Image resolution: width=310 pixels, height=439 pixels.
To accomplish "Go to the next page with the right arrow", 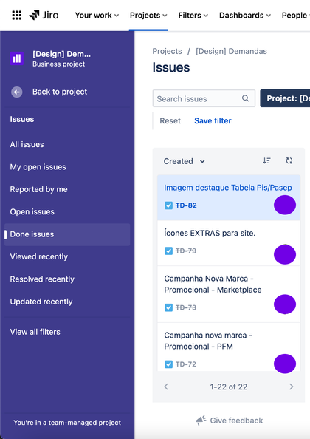I will (x=292, y=387).
